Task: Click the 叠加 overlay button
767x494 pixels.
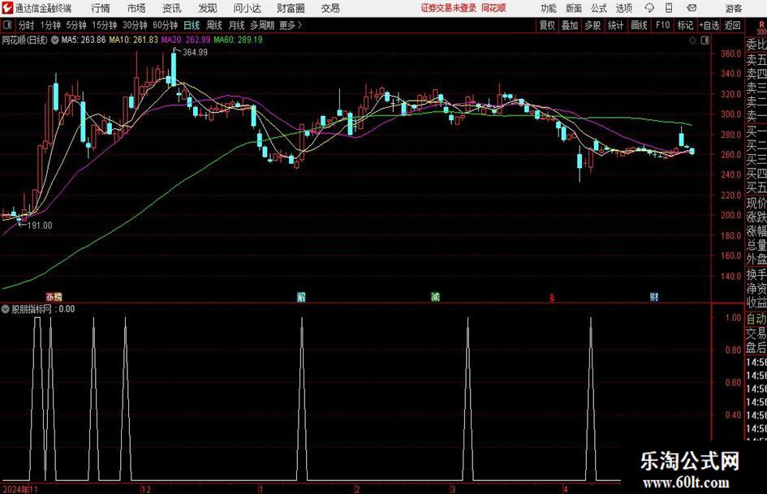Action: [x=570, y=25]
